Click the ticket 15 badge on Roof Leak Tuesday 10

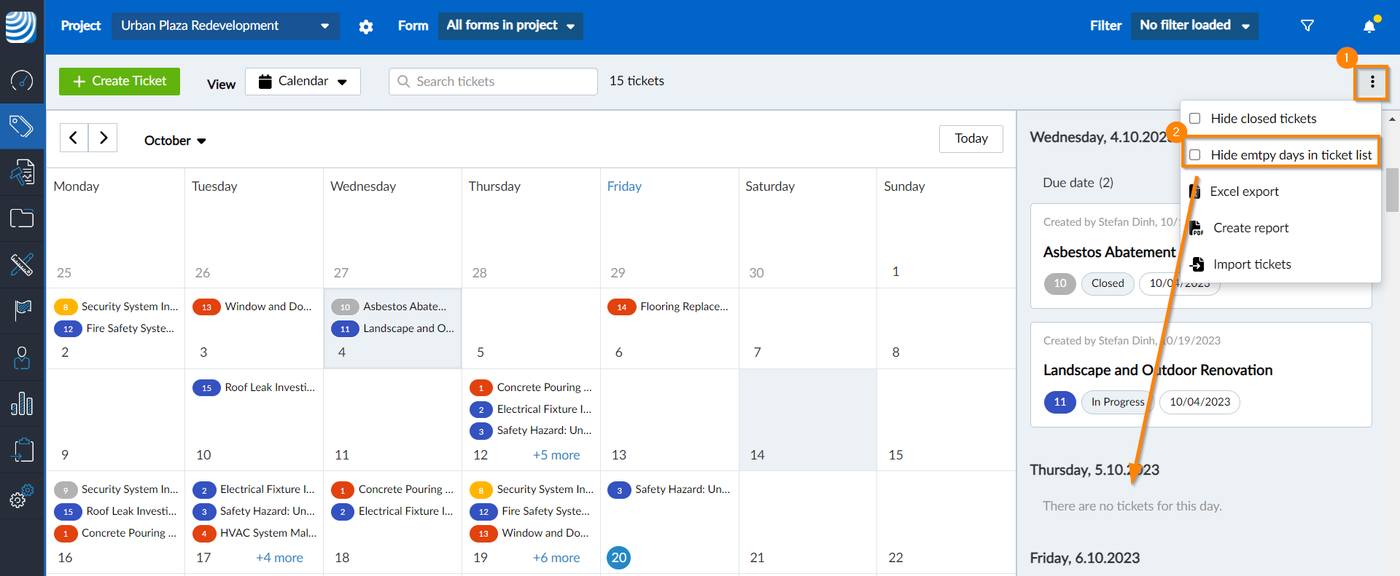click(x=206, y=388)
